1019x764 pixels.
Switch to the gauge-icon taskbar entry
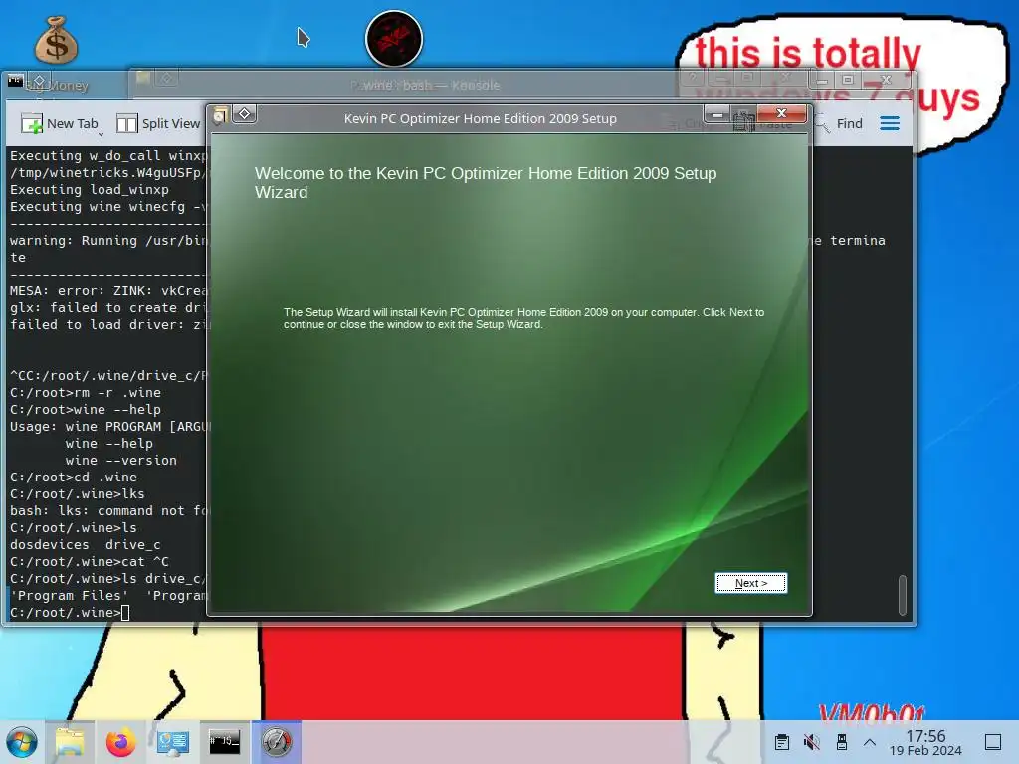pos(277,742)
